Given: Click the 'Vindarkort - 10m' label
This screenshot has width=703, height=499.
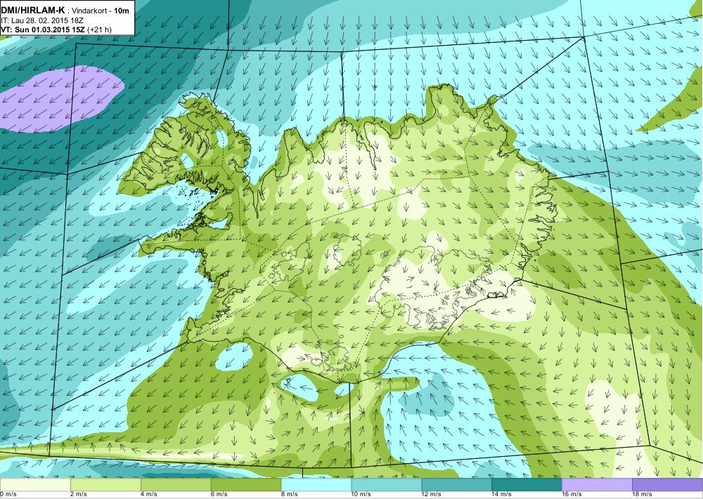Looking at the screenshot, I should (101, 11).
